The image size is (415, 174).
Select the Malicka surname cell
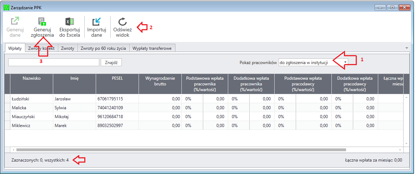[x=31, y=108]
